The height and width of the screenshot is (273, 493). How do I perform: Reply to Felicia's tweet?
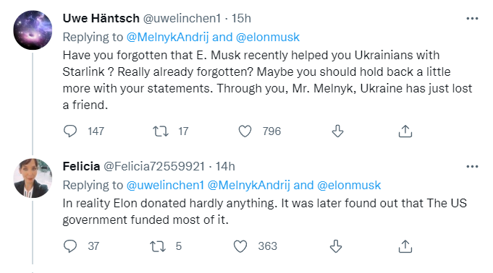70,246
